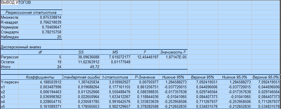The height and width of the screenshot is (109, 281).
Task: Select the 'Дисперсионный анализ' heading cell
Action: pyautogui.click(x=21, y=47)
